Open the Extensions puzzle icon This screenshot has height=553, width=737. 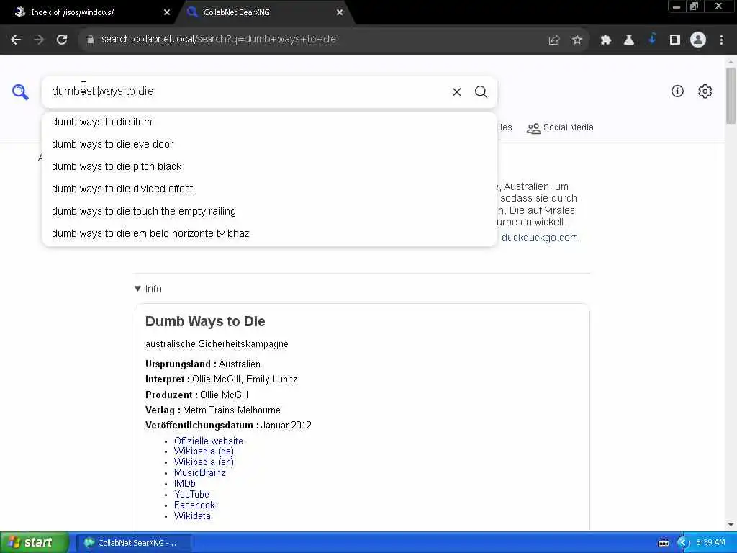pyautogui.click(x=606, y=40)
